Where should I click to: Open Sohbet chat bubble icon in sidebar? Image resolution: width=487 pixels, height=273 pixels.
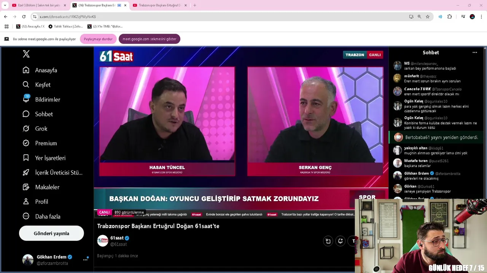click(x=26, y=114)
